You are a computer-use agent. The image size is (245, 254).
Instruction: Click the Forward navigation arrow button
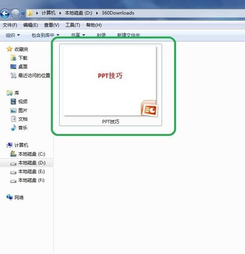tap(16, 13)
